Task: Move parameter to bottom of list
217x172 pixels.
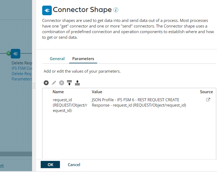Action: (77, 83)
